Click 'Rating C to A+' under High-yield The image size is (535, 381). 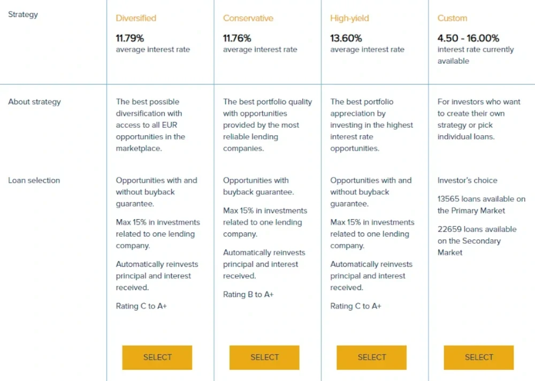(356, 306)
